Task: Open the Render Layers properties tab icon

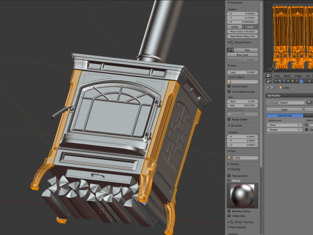Action: [280, 81]
